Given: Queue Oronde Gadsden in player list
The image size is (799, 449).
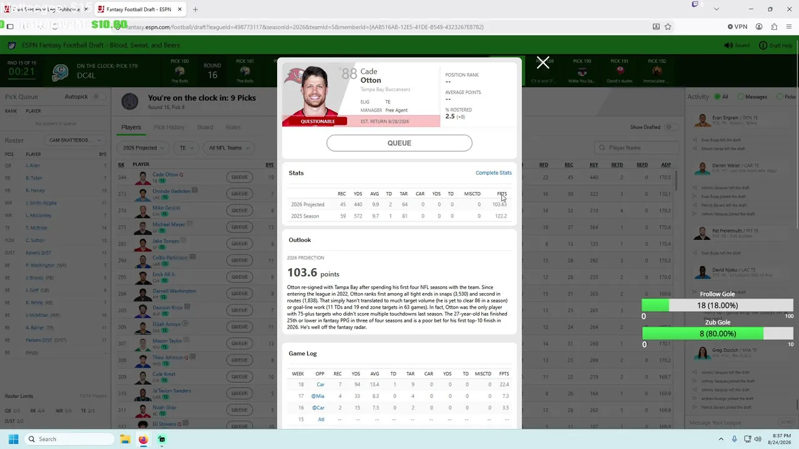Looking at the screenshot, I should pos(240,193).
